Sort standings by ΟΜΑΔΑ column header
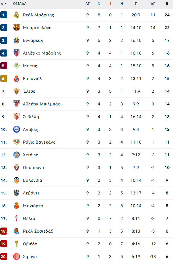 pos(20,4)
